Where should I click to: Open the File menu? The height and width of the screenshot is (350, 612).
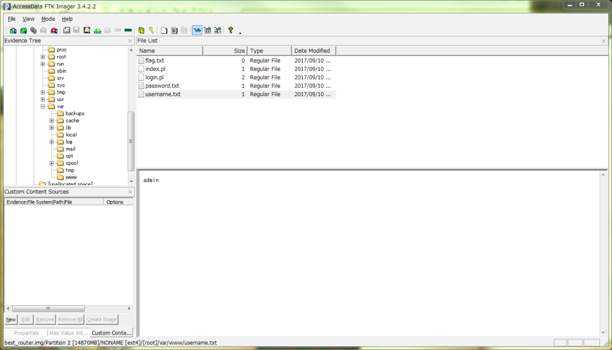click(12, 19)
